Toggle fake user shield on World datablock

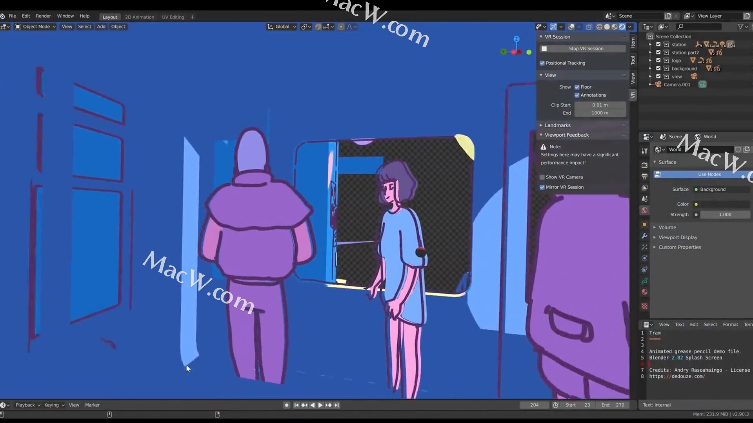tap(738, 150)
